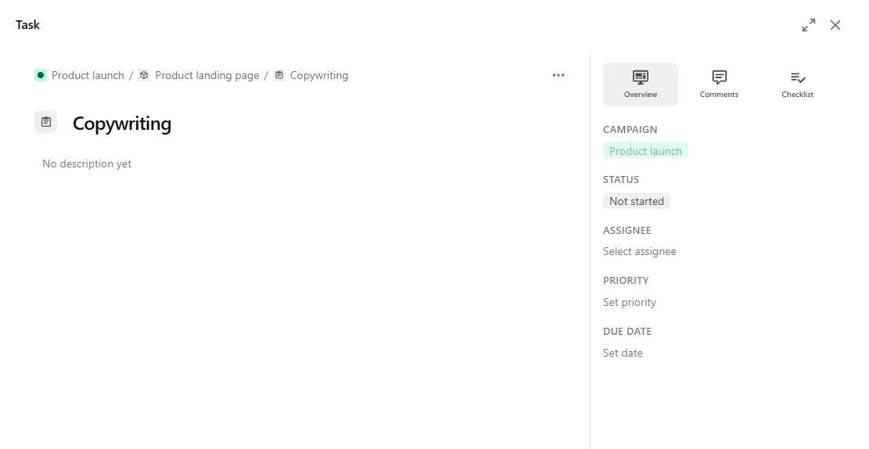
Task: Click the clipboard icon in Copywriting breadcrumb
Action: (279, 75)
